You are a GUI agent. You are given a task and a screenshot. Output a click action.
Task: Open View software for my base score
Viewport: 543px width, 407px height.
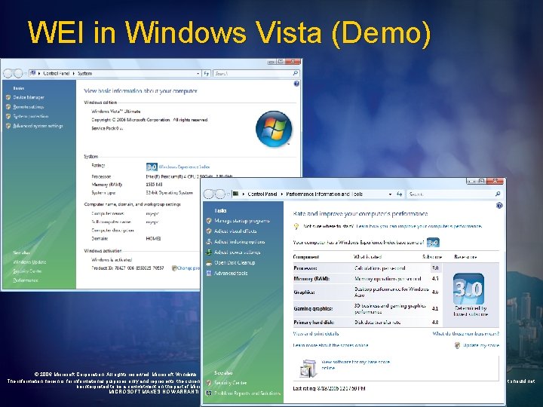[356, 365]
